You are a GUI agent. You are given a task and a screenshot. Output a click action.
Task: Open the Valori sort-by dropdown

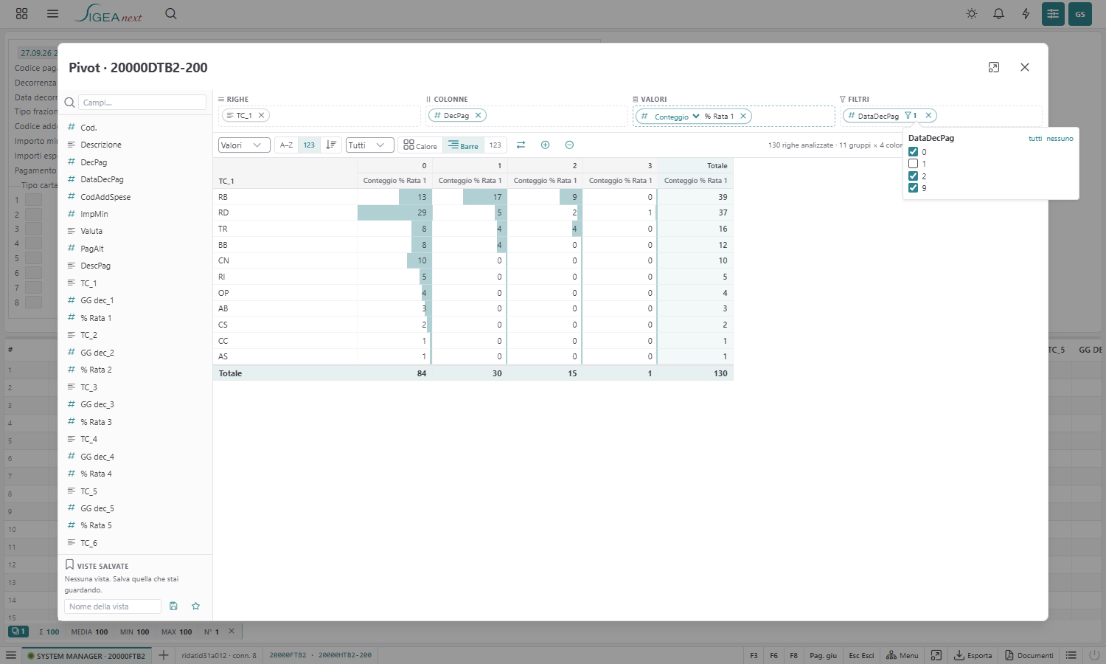click(x=244, y=145)
